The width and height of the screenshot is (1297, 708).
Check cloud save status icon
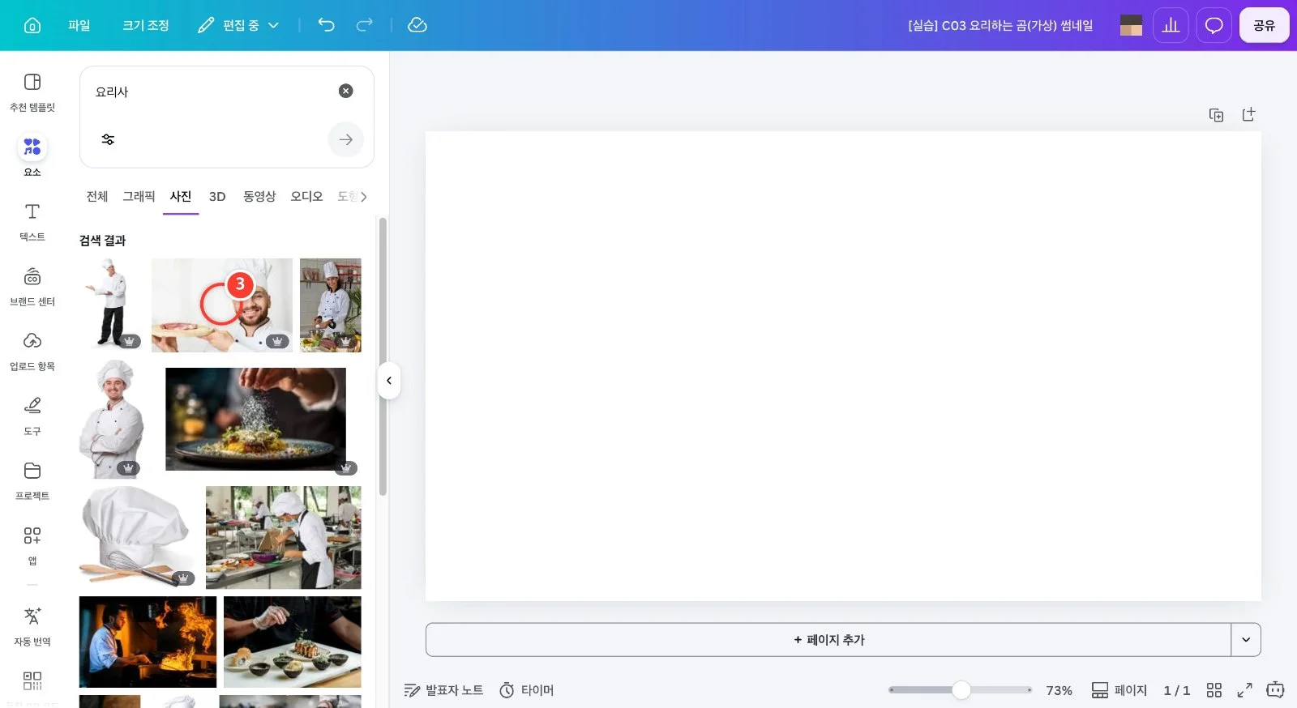tap(417, 25)
